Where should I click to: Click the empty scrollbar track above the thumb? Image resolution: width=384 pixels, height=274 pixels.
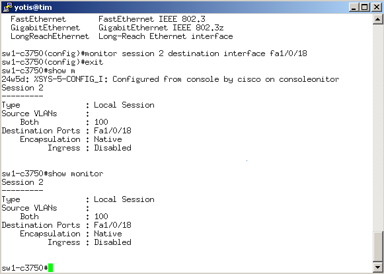click(x=378, y=127)
